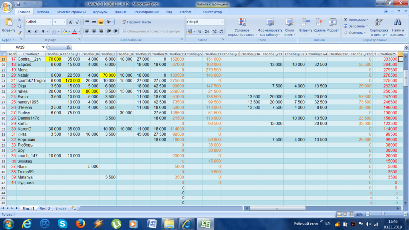Click the percent style icon

pos(200,31)
